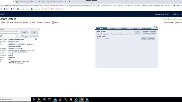
Task: Click the Windows taskbar search box
Action: pos(15,99)
